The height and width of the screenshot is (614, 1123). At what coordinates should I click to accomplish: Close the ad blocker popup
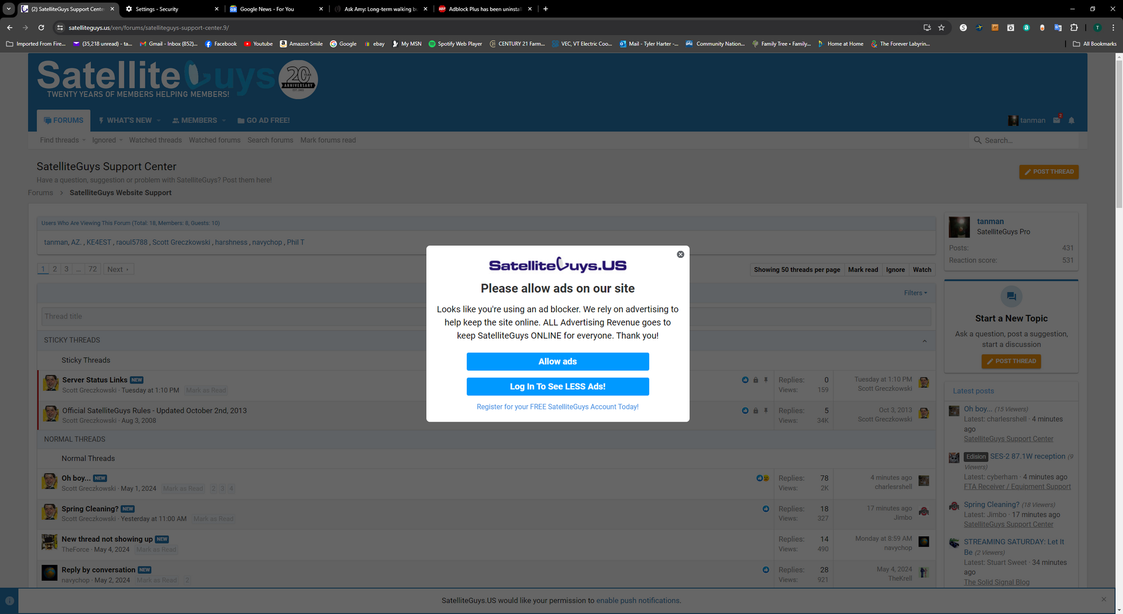click(x=680, y=254)
